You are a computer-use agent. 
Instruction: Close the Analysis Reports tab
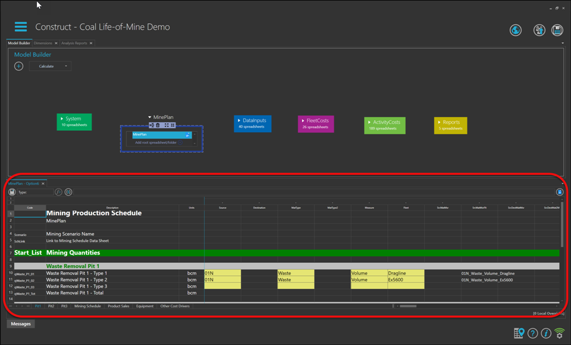[91, 43]
